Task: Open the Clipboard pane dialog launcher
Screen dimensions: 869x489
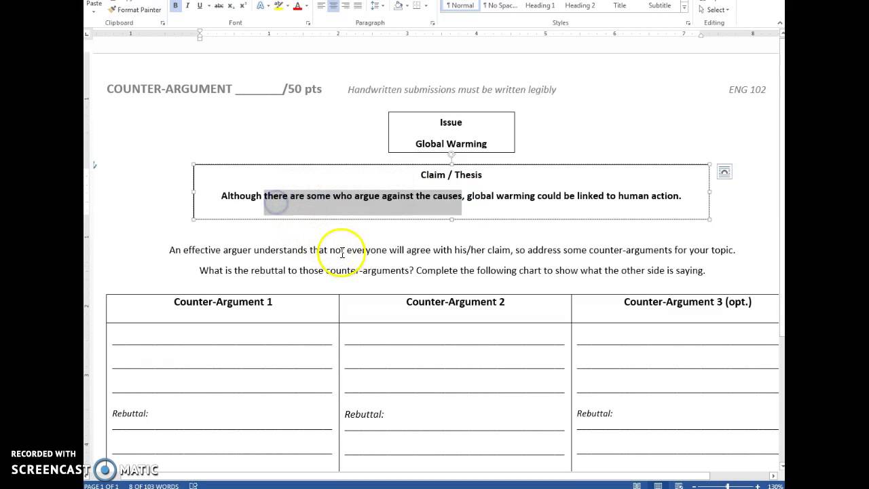Action: click(163, 23)
